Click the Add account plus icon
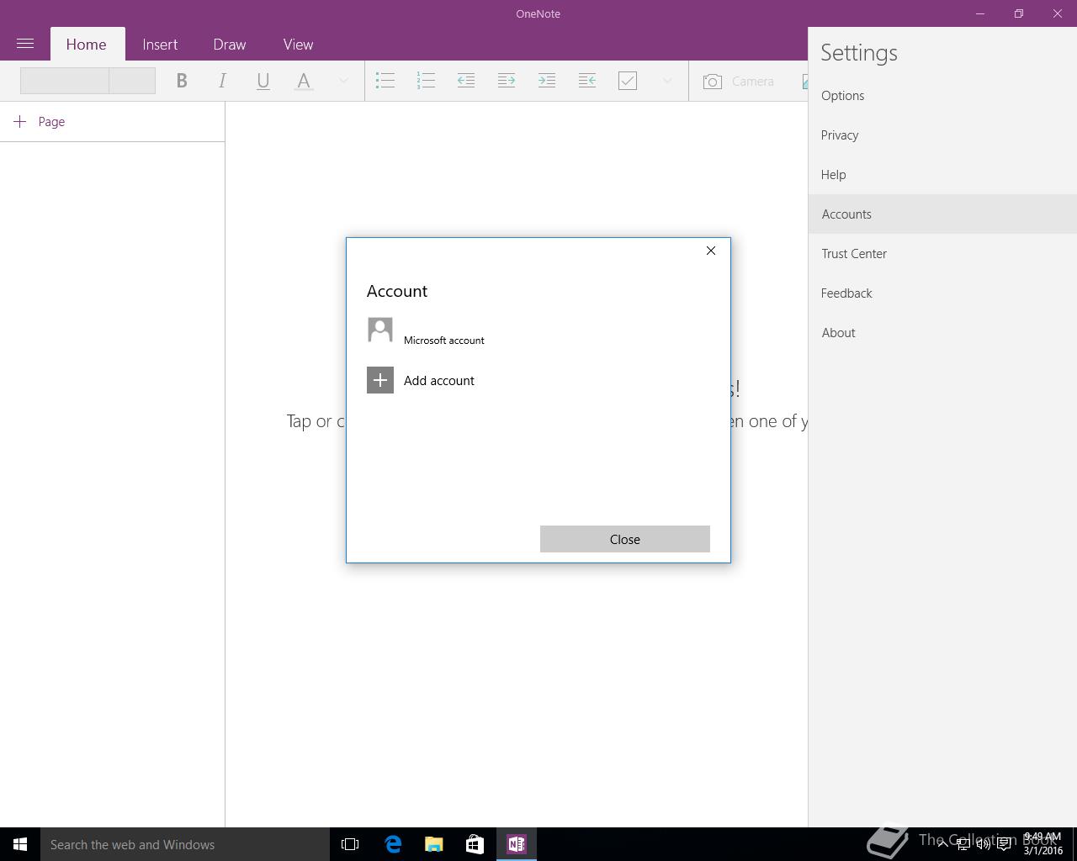The width and height of the screenshot is (1077, 861). point(380,380)
